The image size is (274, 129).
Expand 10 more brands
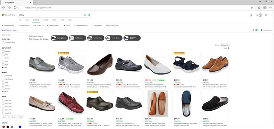(5, 92)
